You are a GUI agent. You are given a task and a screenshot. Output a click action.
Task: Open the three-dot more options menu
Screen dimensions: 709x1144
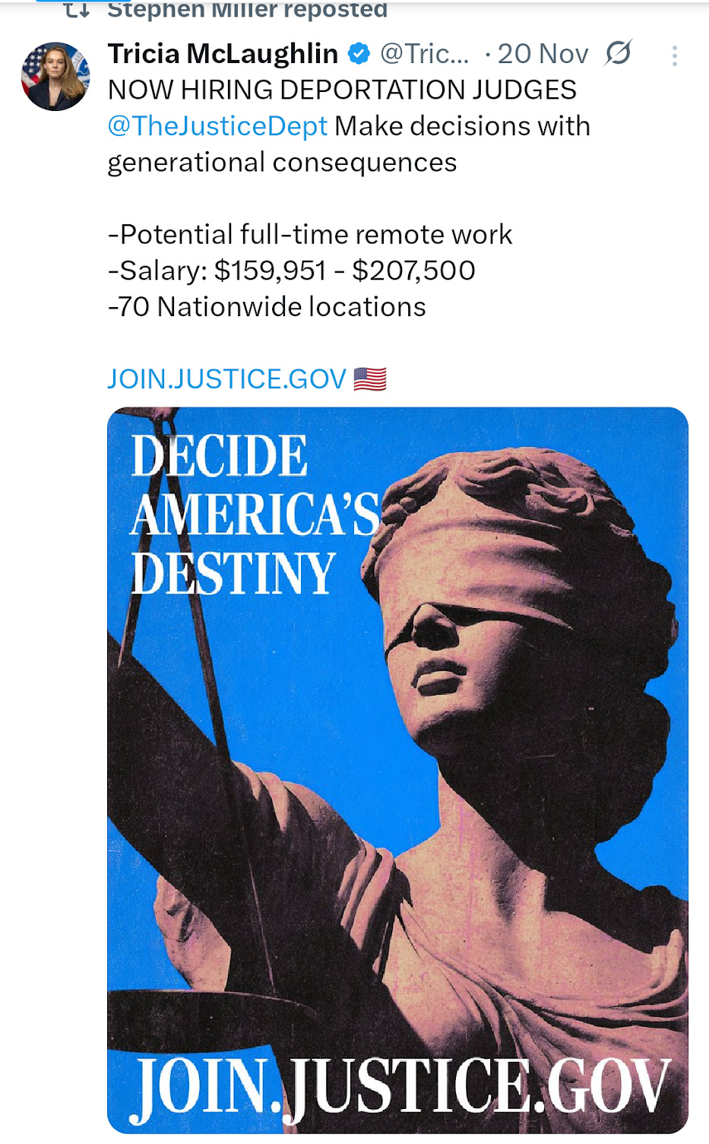click(674, 55)
